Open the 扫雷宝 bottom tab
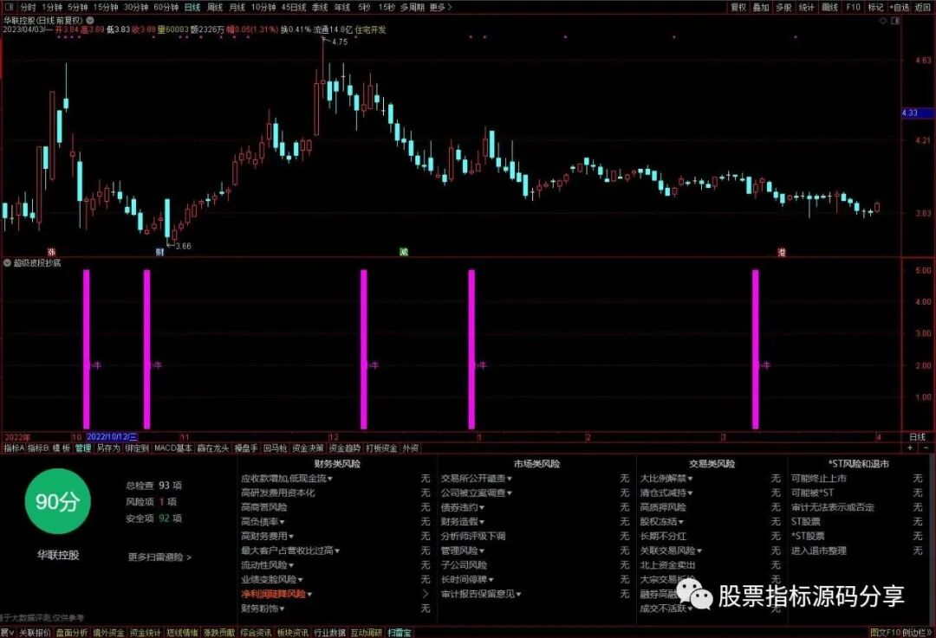 (x=400, y=633)
